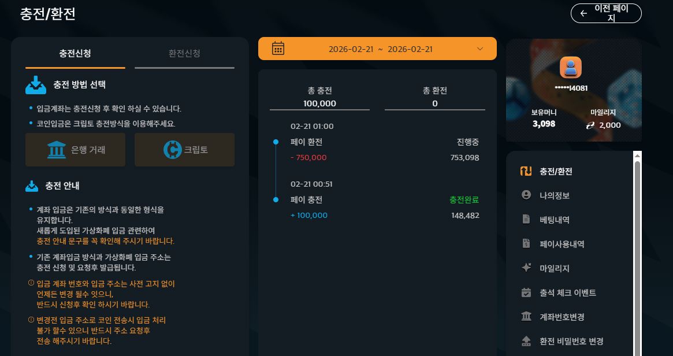Viewport: 673px width, 356px height.
Task: Click the 마일리지 balance 2,000 icon
Action: (590, 125)
